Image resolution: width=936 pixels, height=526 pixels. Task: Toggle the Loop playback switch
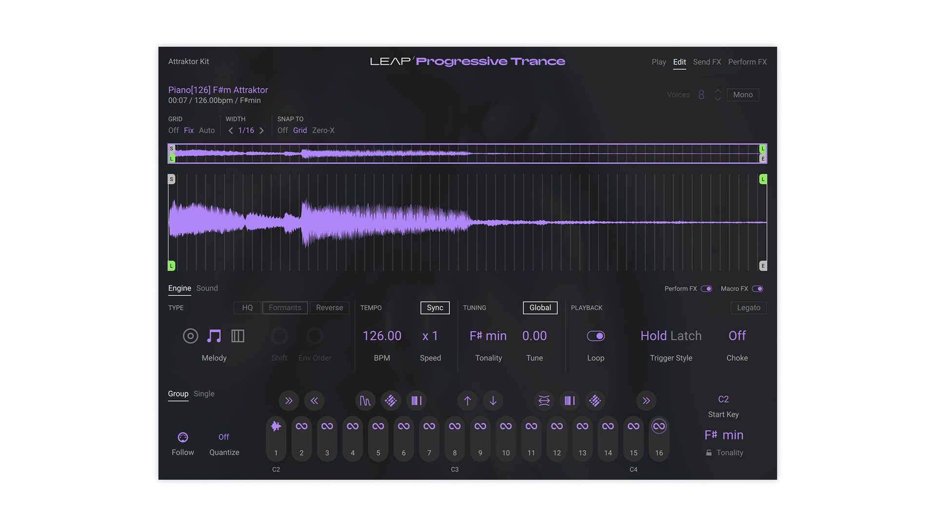pos(595,336)
